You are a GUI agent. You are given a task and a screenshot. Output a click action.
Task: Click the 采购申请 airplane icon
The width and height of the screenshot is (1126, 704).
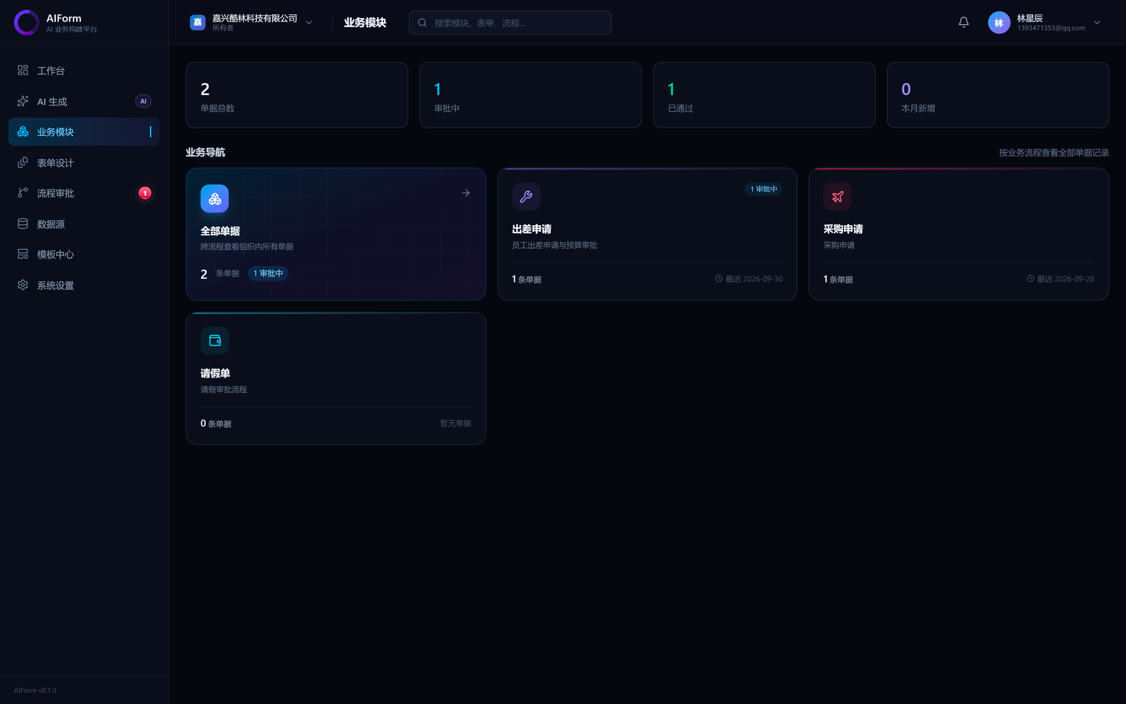click(x=837, y=196)
